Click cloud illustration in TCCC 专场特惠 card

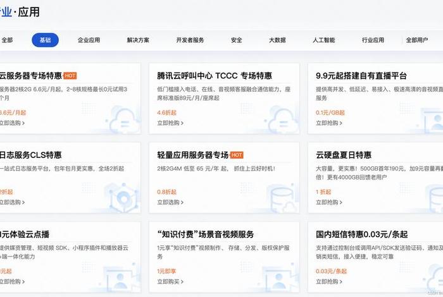(x=282, y=121)
